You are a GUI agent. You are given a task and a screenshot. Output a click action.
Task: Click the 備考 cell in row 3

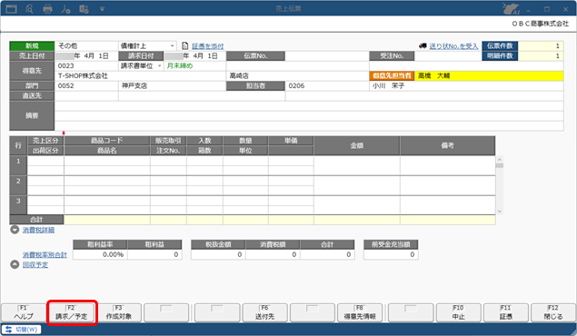pos(447,205)
